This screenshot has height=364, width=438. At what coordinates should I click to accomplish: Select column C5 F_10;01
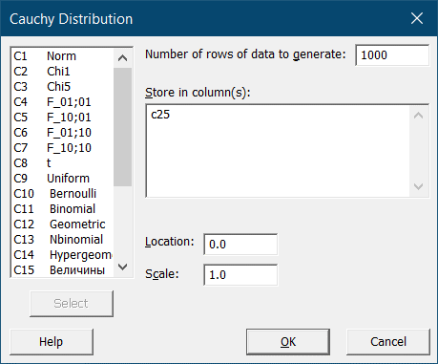click(62, 118)
